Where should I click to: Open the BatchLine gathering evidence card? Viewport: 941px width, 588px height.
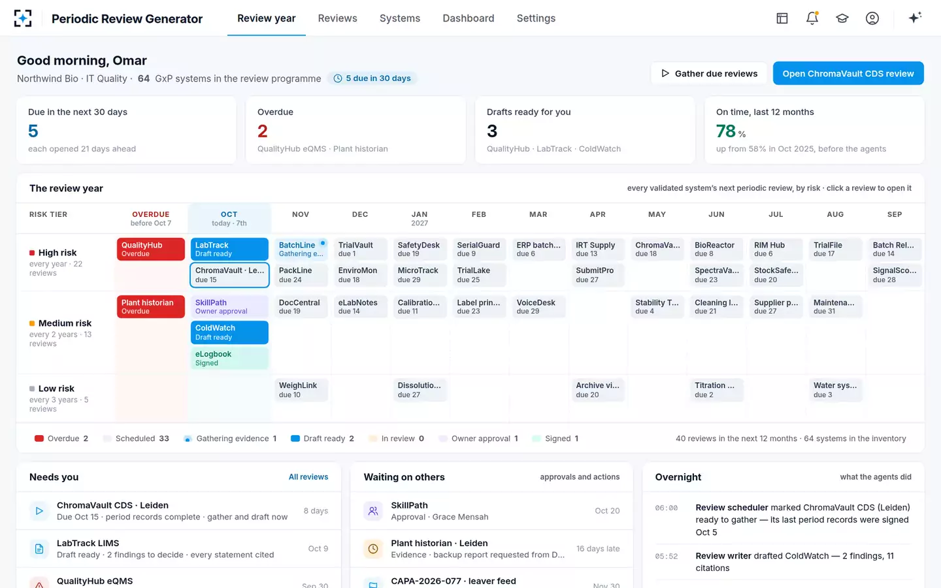pos(301,249)
